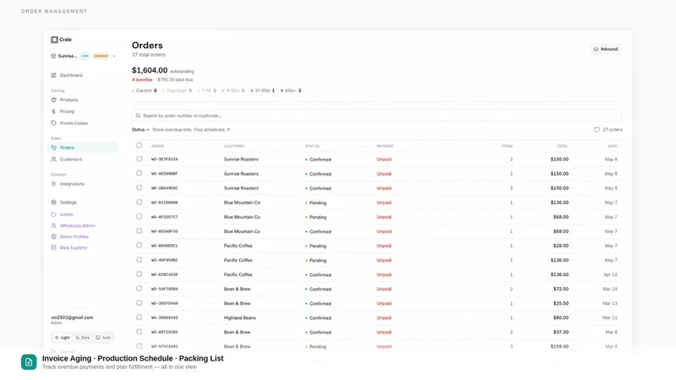Click the Demo Profiles globe icon
This screenshot has height=380, width=676.
click(x=53, y=237)
